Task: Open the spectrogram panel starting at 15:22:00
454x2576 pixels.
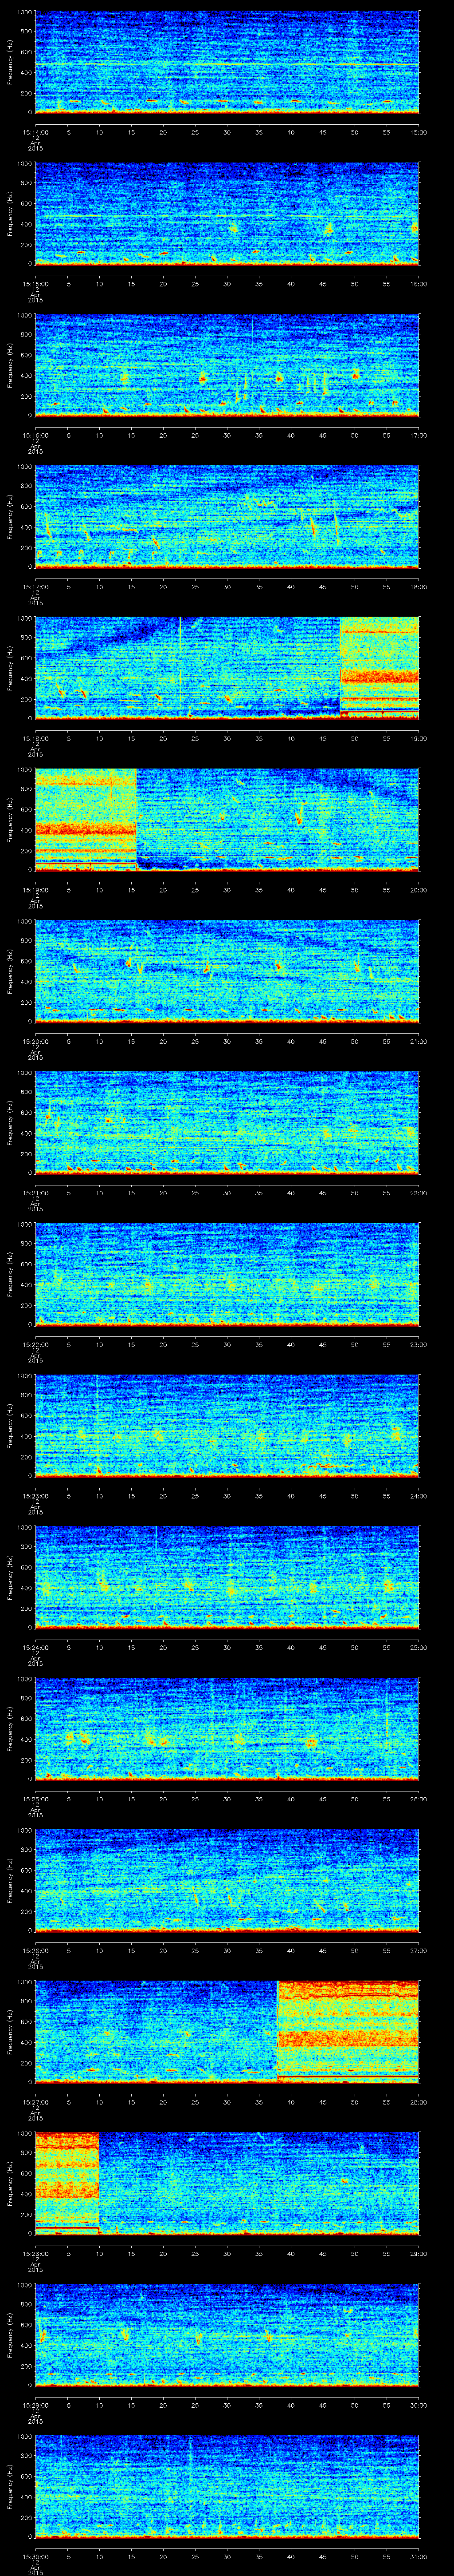Action: click(x=227, y=1275)
